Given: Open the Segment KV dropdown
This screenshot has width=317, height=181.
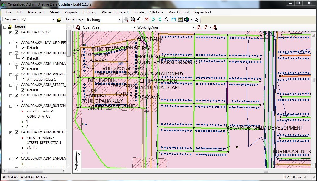Looking at the screenshot, I should (x=54, y=20).
